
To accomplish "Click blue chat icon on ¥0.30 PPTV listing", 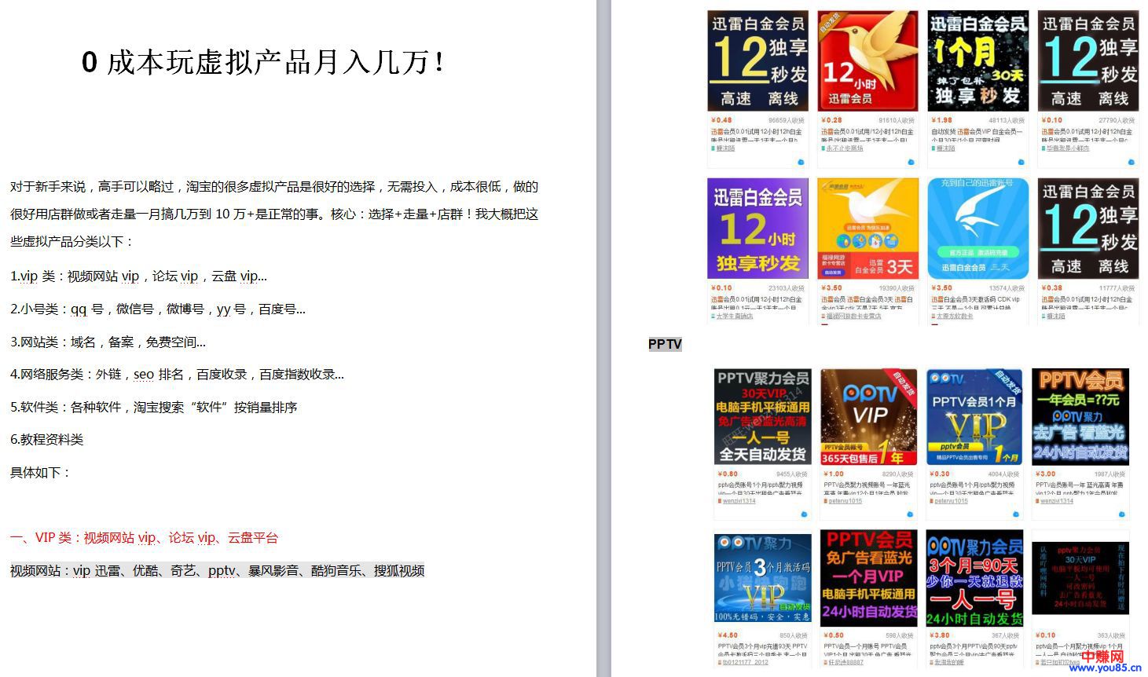I will 1016,514.
